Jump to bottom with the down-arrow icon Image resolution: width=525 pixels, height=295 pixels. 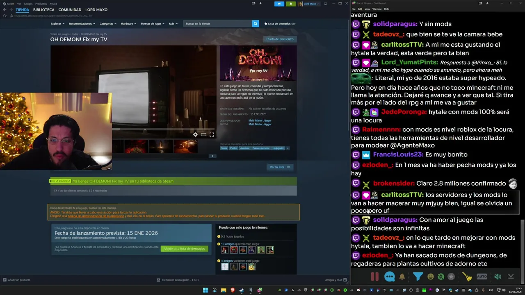[x=511, y=277]
